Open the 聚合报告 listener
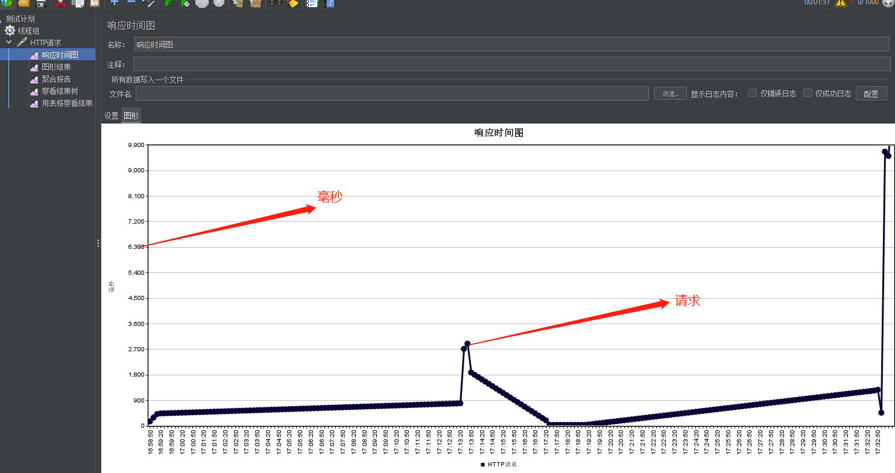Viewport: 895px width, 473px height. [56, 79]
